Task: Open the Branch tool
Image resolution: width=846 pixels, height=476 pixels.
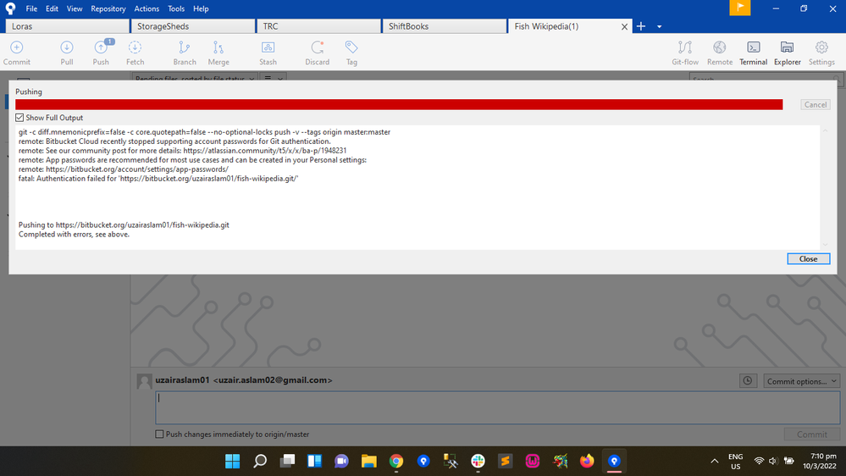Action: click(185, 53)
